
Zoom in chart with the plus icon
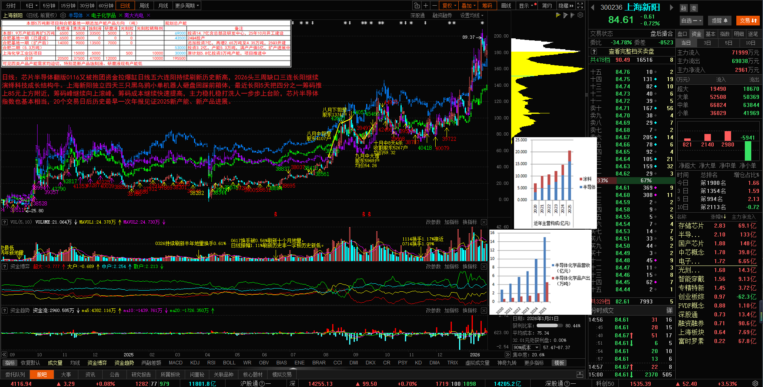click(426, 6)
